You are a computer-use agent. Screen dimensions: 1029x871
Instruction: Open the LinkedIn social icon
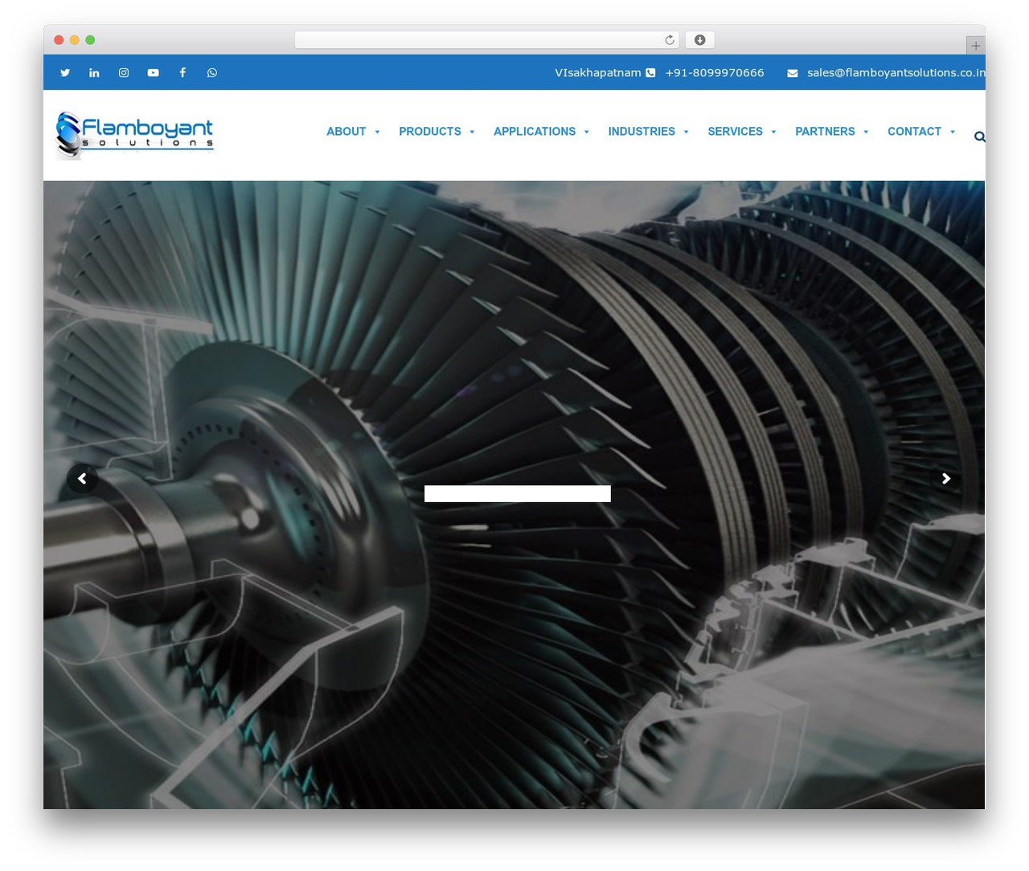94,72
